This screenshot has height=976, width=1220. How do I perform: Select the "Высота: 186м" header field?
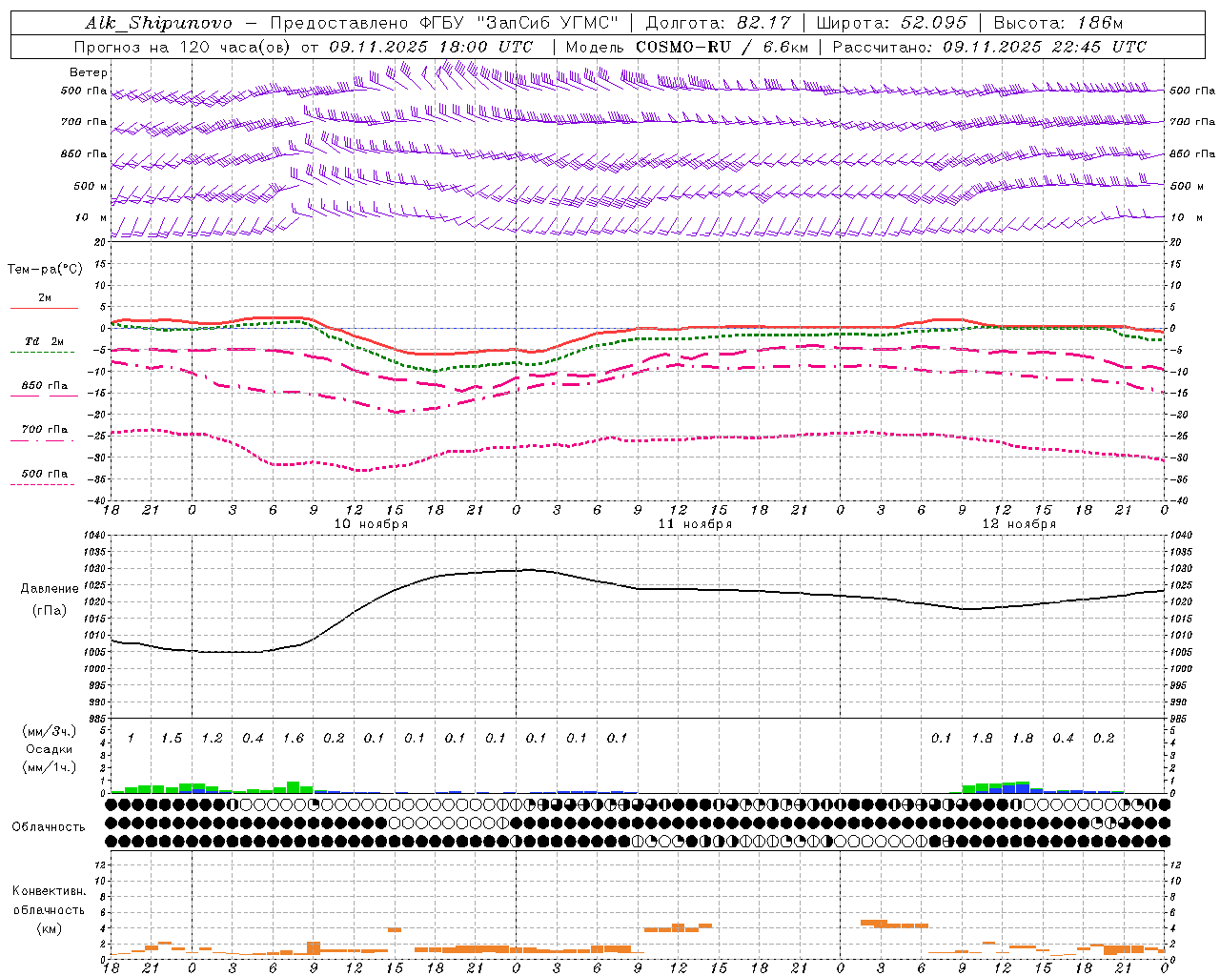pos(1058,23)
